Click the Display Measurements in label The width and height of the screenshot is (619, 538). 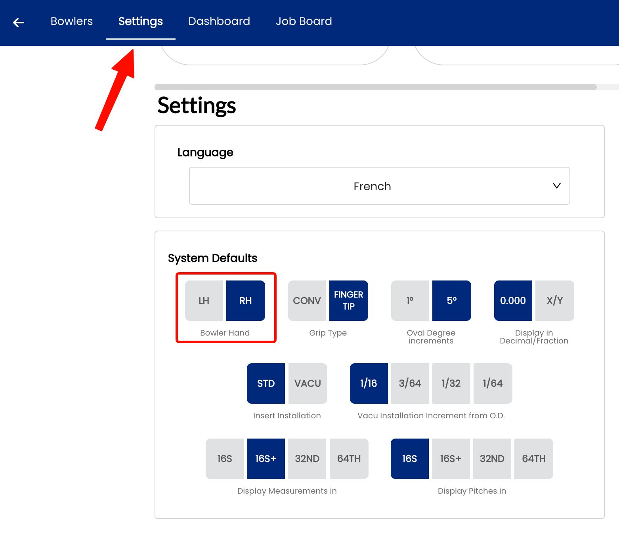pyautogui.click(x=287, y=491)
